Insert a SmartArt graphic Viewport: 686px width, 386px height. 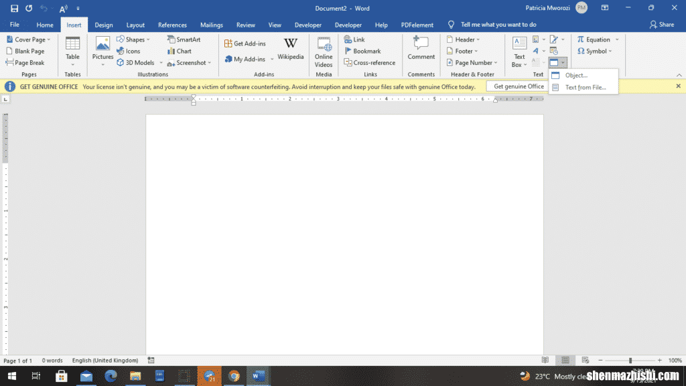click(x=184, y=40)
